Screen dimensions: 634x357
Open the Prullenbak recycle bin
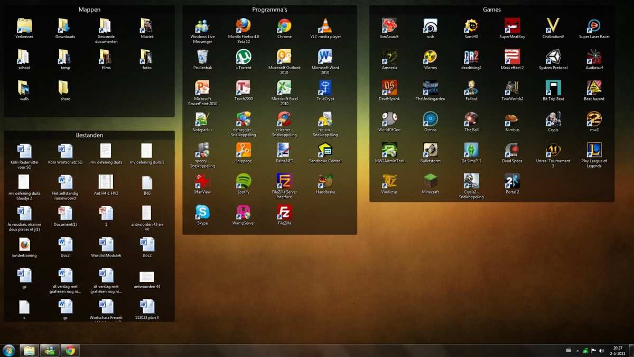(202, 57)
